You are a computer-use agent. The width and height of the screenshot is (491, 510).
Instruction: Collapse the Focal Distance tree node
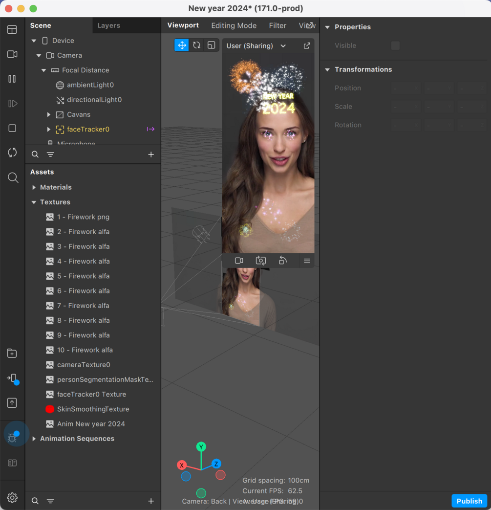[43, 70]
